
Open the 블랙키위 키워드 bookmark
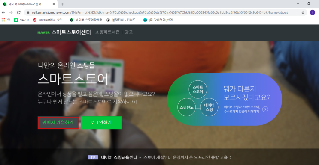click(122, 20)
